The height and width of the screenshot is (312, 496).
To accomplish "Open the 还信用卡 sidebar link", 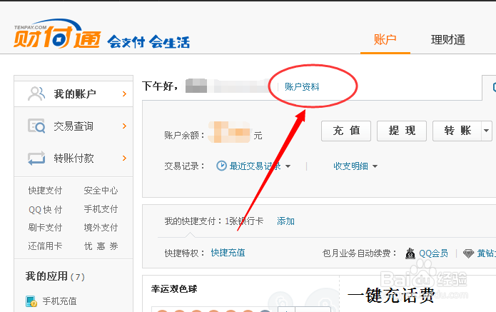I will point(45,246).
